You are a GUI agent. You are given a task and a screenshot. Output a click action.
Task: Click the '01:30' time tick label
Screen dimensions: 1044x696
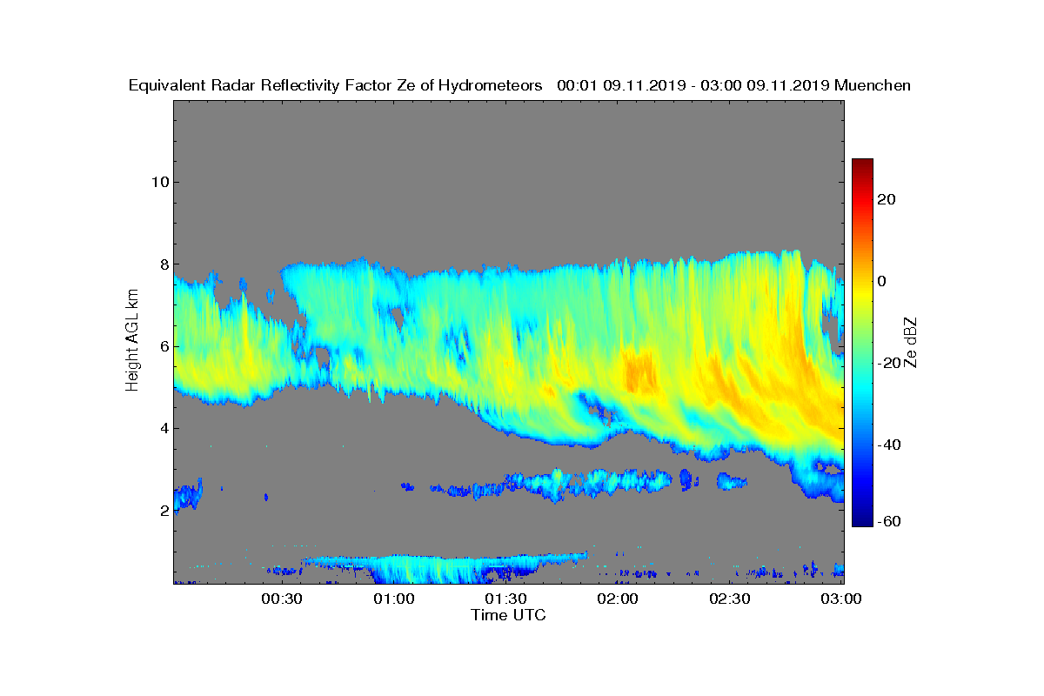pyautogui.click(x=505, y=599)
